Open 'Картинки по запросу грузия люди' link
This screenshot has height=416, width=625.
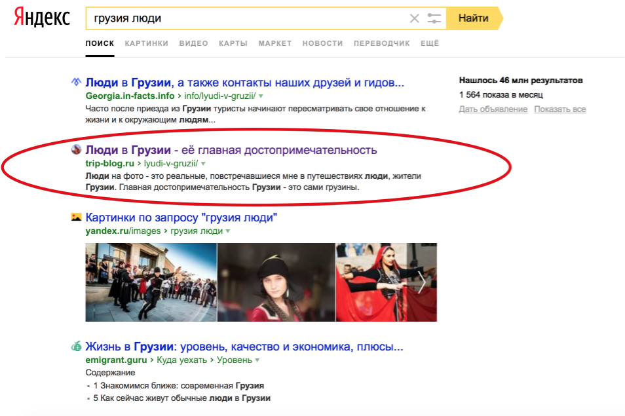tap(181, 217)
